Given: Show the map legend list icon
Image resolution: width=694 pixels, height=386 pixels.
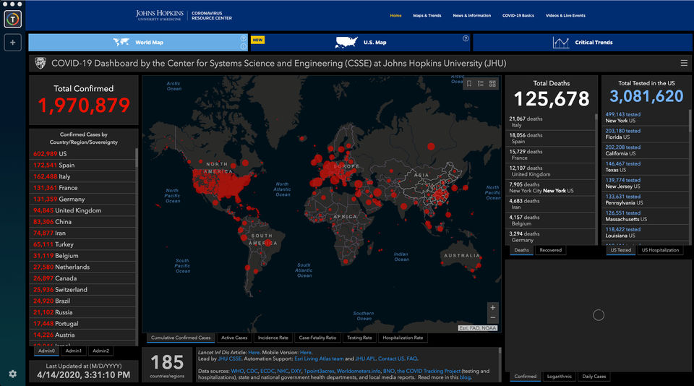Looking at the screenshot, I should [481, 84].
